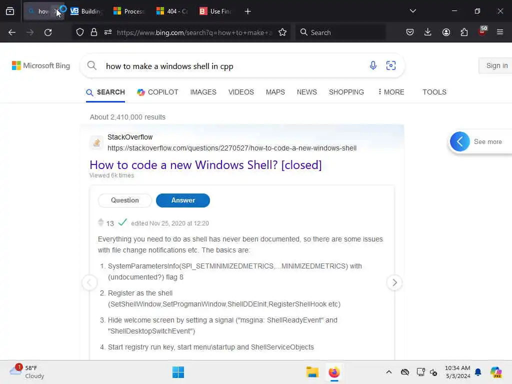The width and height of the screenshot is (512, 384).
Task: Bookmark this page with star icon
Action: click(282, 32)
